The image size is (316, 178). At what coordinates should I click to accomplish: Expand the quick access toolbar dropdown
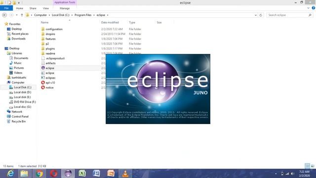19,2
